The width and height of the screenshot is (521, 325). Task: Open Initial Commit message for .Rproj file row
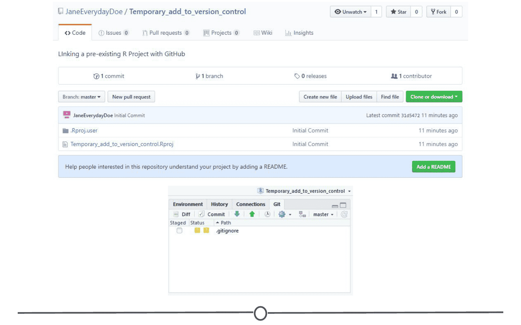pyautogui.click(x=310, y=144)
